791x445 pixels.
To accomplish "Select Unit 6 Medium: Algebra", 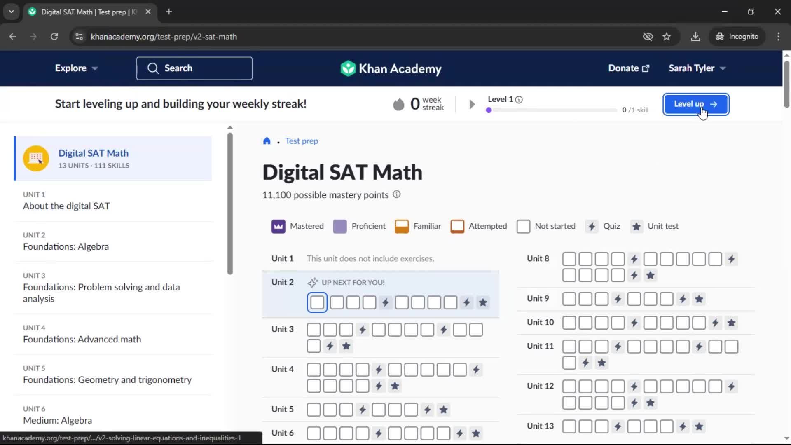I will (x=113, y=415).
